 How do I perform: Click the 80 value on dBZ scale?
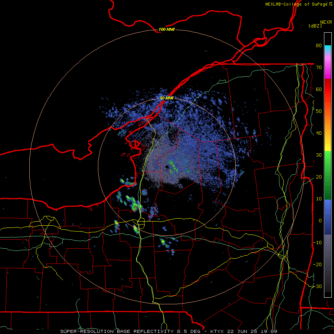point(319,45)
